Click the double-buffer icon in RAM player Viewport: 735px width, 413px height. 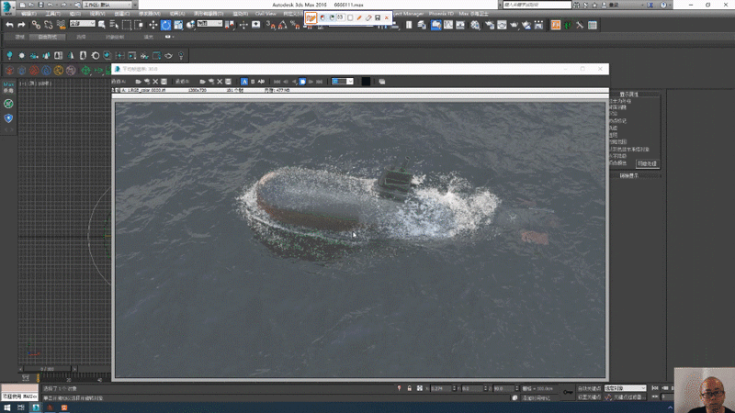[x=382, y=82]
